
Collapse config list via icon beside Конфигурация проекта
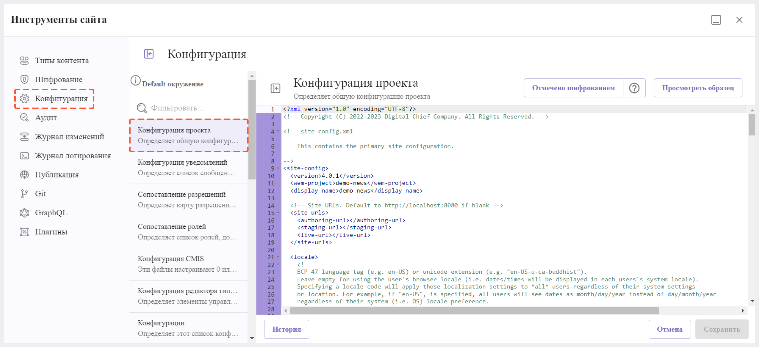(x=275, y=88)
